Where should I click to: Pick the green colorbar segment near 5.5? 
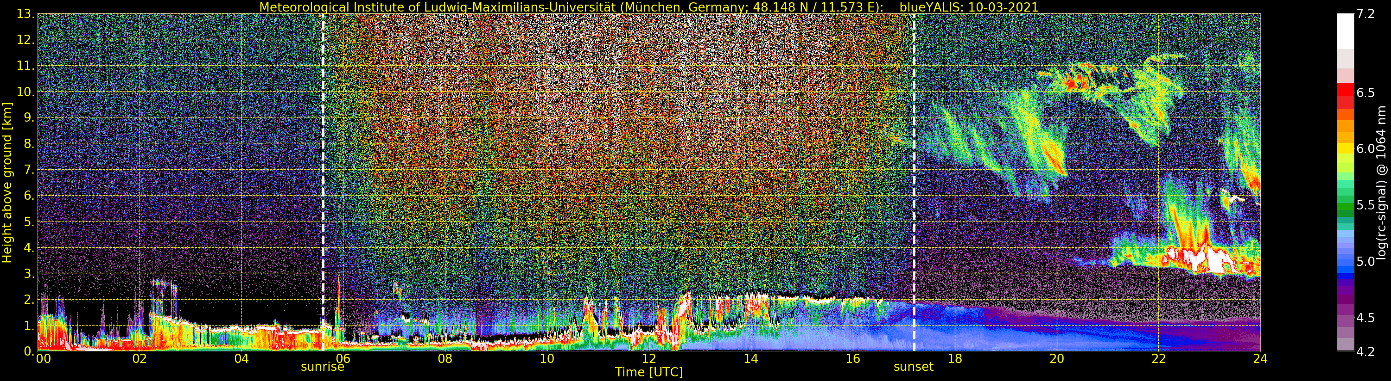point(1345,205)
